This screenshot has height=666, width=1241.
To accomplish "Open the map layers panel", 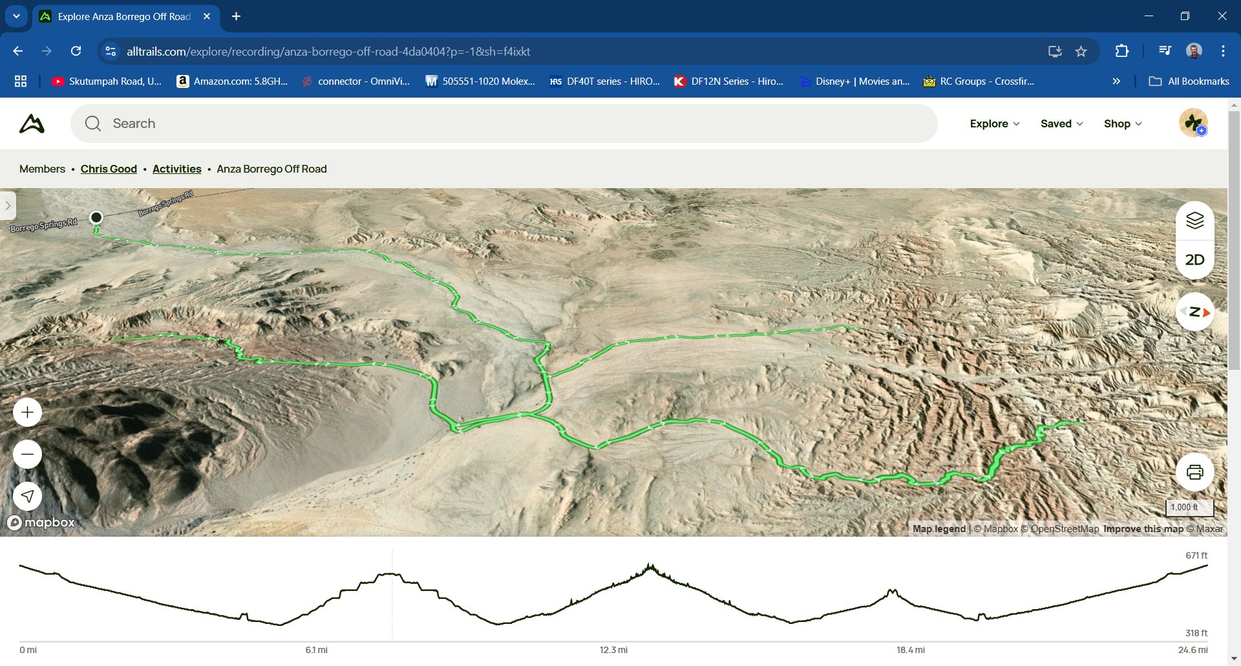I will 1194,220.
